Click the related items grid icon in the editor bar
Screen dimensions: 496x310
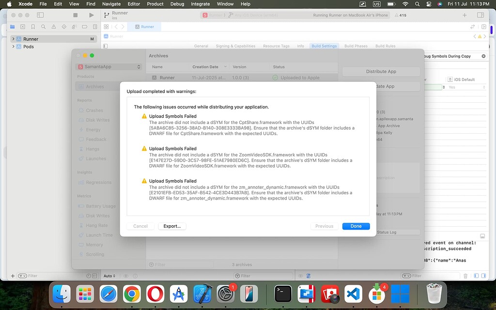tap(106, 27)
